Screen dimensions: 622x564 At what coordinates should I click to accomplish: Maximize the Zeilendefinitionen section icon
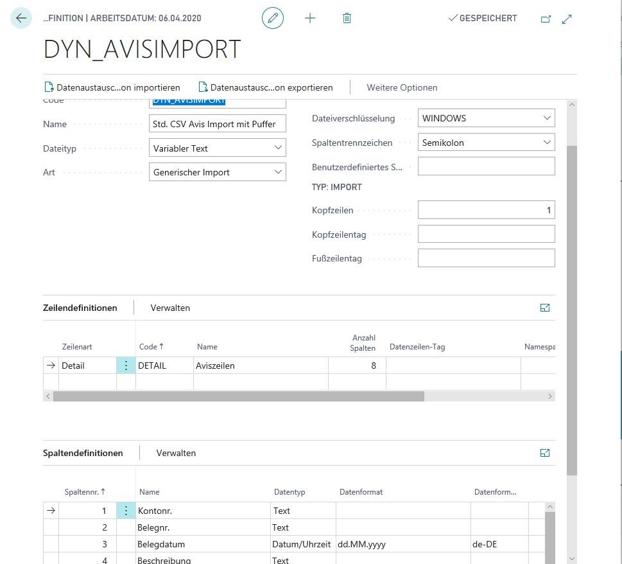tap(545, 308)
